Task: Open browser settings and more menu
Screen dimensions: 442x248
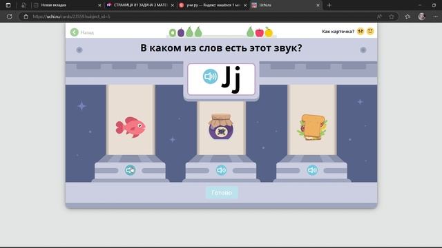Action: click(436, 17)
